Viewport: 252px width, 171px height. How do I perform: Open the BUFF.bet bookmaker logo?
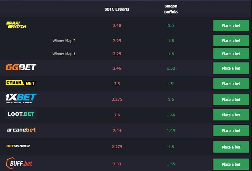coord(19,163)
